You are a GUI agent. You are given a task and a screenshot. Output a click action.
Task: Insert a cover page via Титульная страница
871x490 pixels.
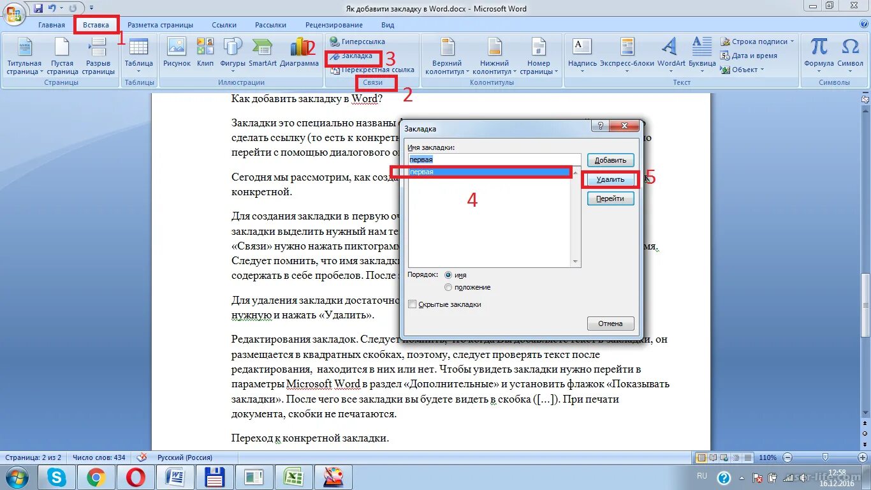(x=24, y=57)
